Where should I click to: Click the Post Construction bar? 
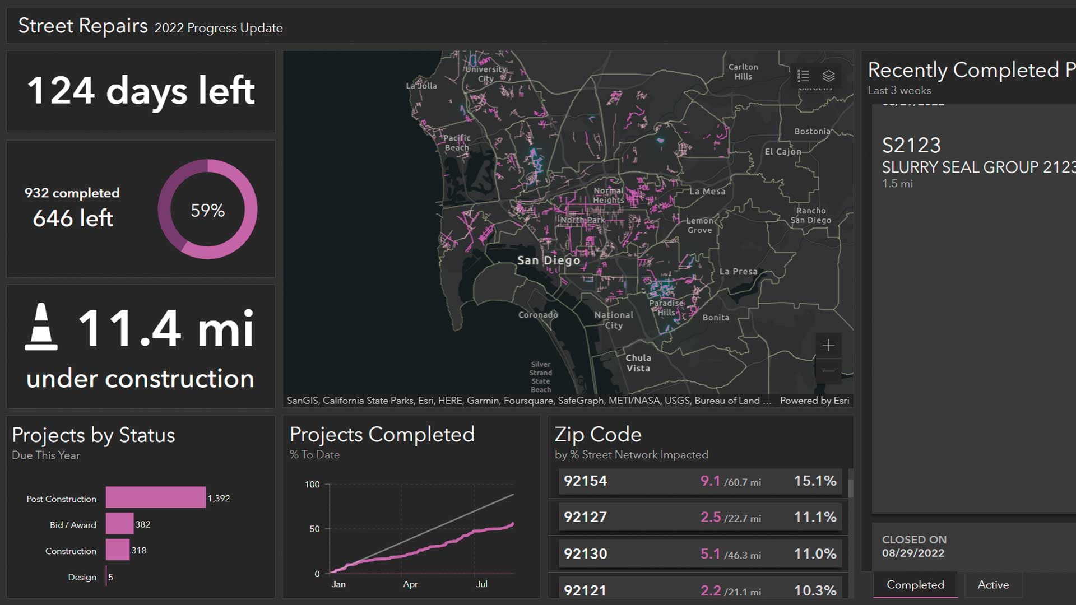pyautogui.click(x=155, y=497)
